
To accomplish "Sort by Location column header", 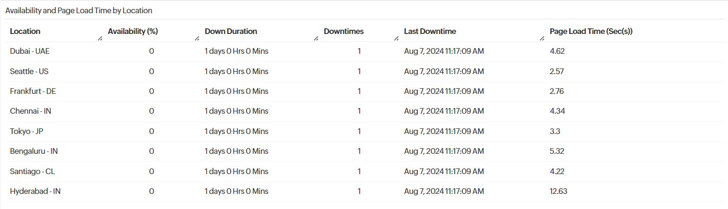I will [25, 31].
